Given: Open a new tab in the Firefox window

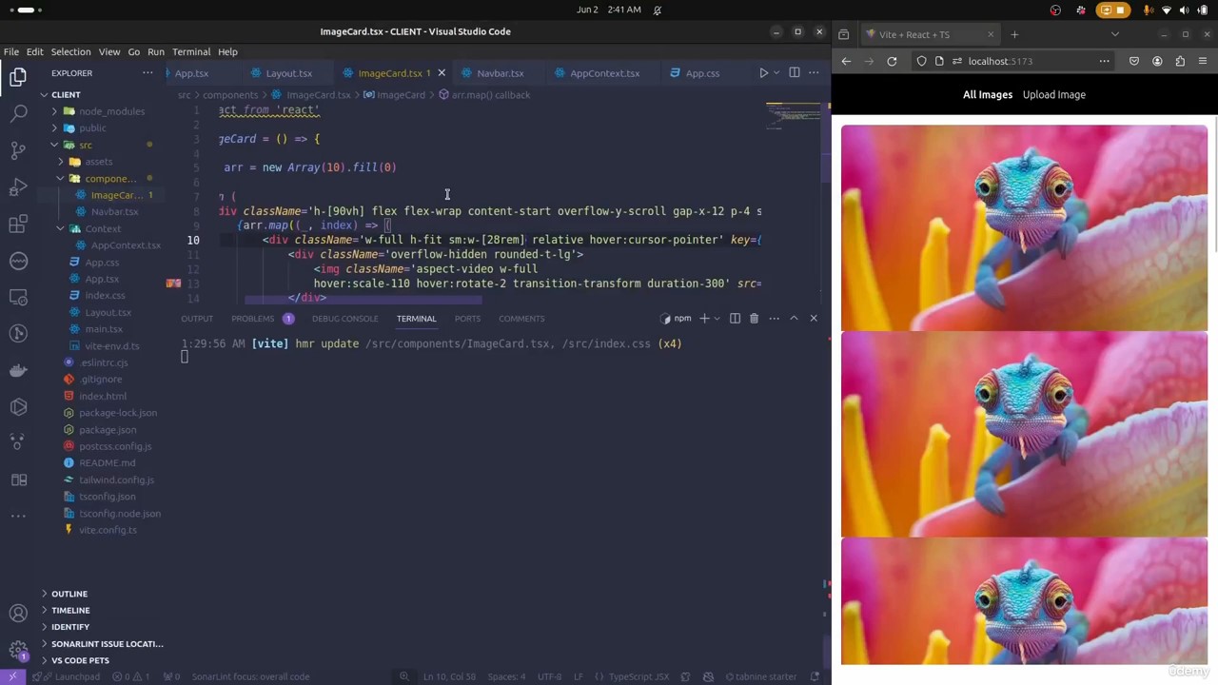Looking at the screenshot, I should pos(1014,34).
